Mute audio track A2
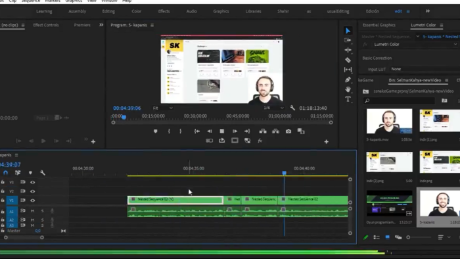This screenshot has width=460, height=259. click(33, 220)
